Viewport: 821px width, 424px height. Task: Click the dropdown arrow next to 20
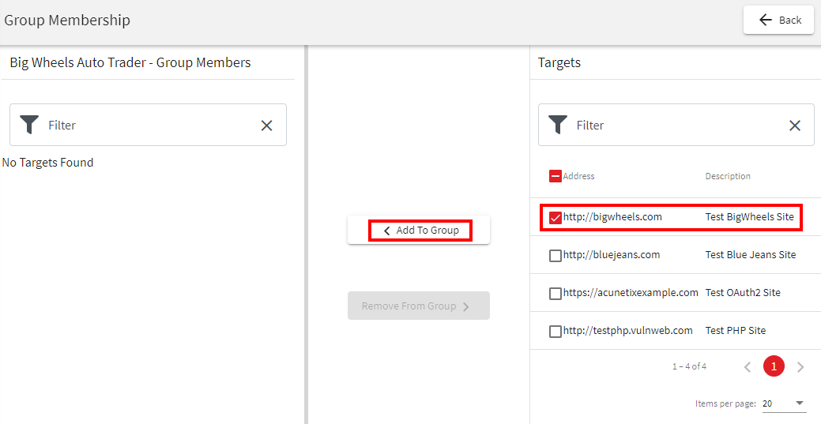(x=799, y=403)
